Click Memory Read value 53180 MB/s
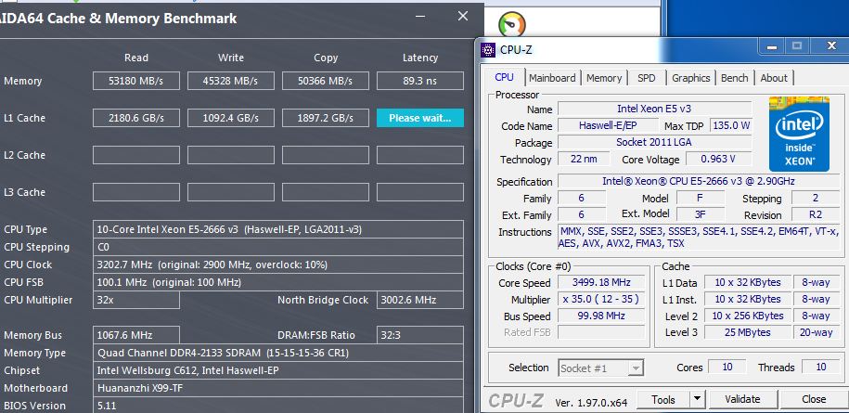 (x=135, y=81)
